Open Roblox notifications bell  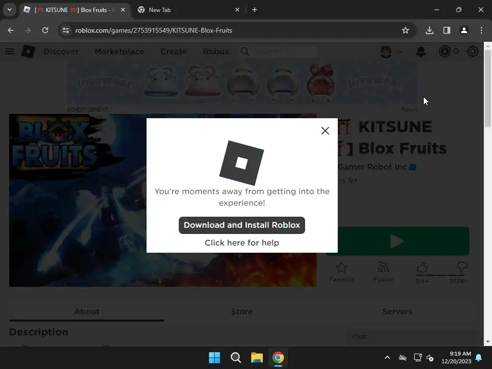(x=421, y=51)
